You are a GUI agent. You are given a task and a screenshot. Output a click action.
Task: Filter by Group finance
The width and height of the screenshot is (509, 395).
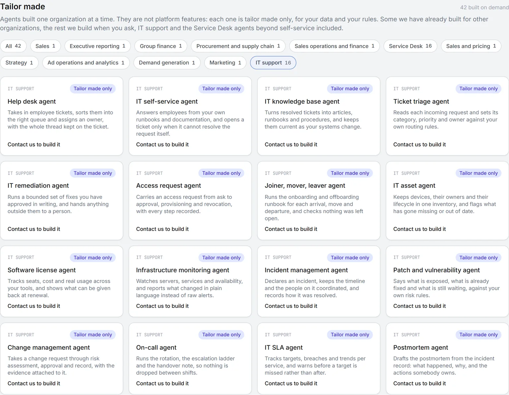(161, 46)
